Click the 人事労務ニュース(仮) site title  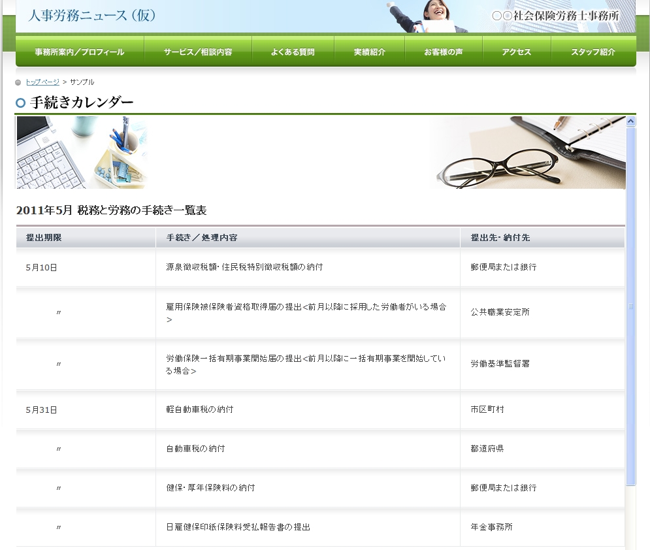(x=92, y=15)
